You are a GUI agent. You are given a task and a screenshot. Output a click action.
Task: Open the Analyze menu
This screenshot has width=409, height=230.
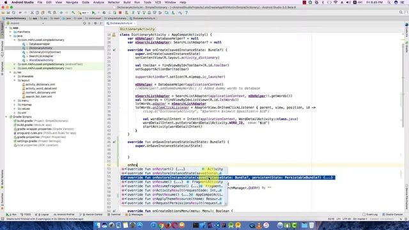click(98, 3)
